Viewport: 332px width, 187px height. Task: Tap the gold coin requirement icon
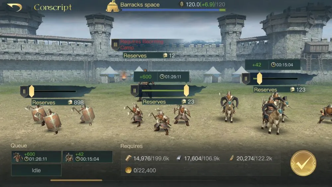click(128, 170)
